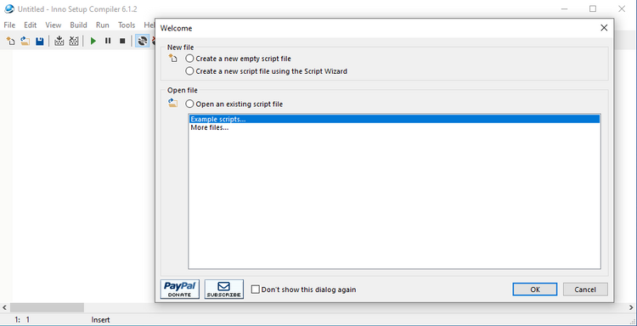
Task: Click the Cancel button
Action: click(x=585, y=289)
